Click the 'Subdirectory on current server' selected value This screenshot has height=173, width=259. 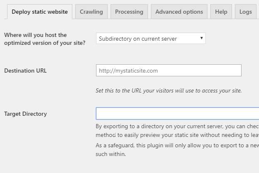click(138, 39)
